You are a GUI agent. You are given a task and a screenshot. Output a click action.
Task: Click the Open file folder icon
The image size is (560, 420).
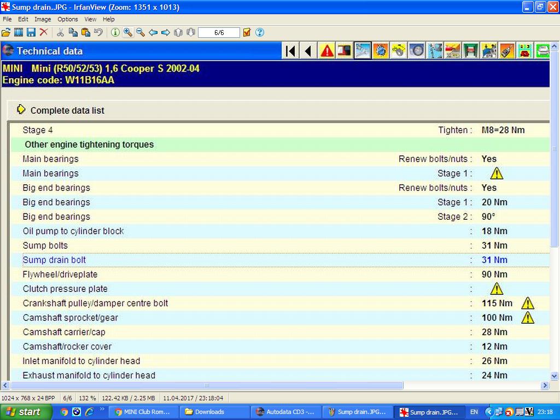(x=6, y=32)
